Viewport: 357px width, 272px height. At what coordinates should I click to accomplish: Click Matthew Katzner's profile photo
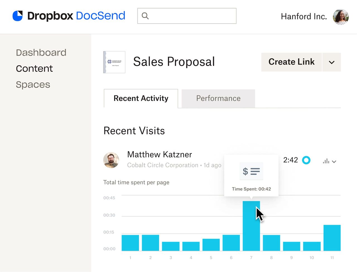point(111,160)
